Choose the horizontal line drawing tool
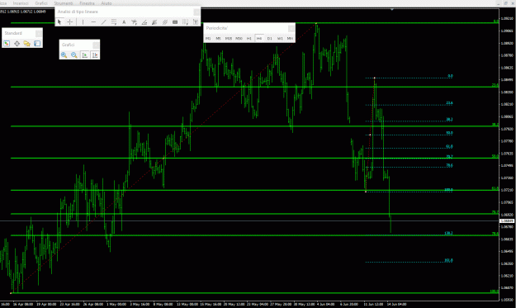The image size is (516, 308). (x=93, y=22)
